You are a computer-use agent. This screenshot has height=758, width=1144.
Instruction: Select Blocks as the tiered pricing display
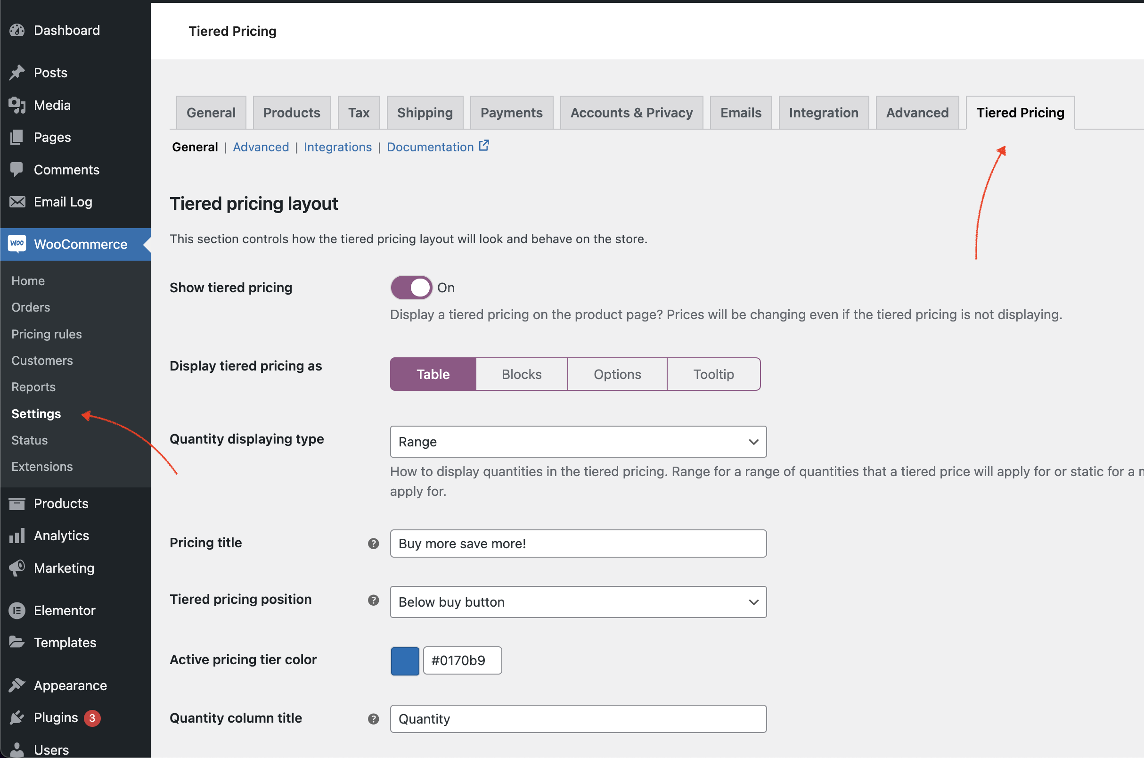(x=521, y=374)
